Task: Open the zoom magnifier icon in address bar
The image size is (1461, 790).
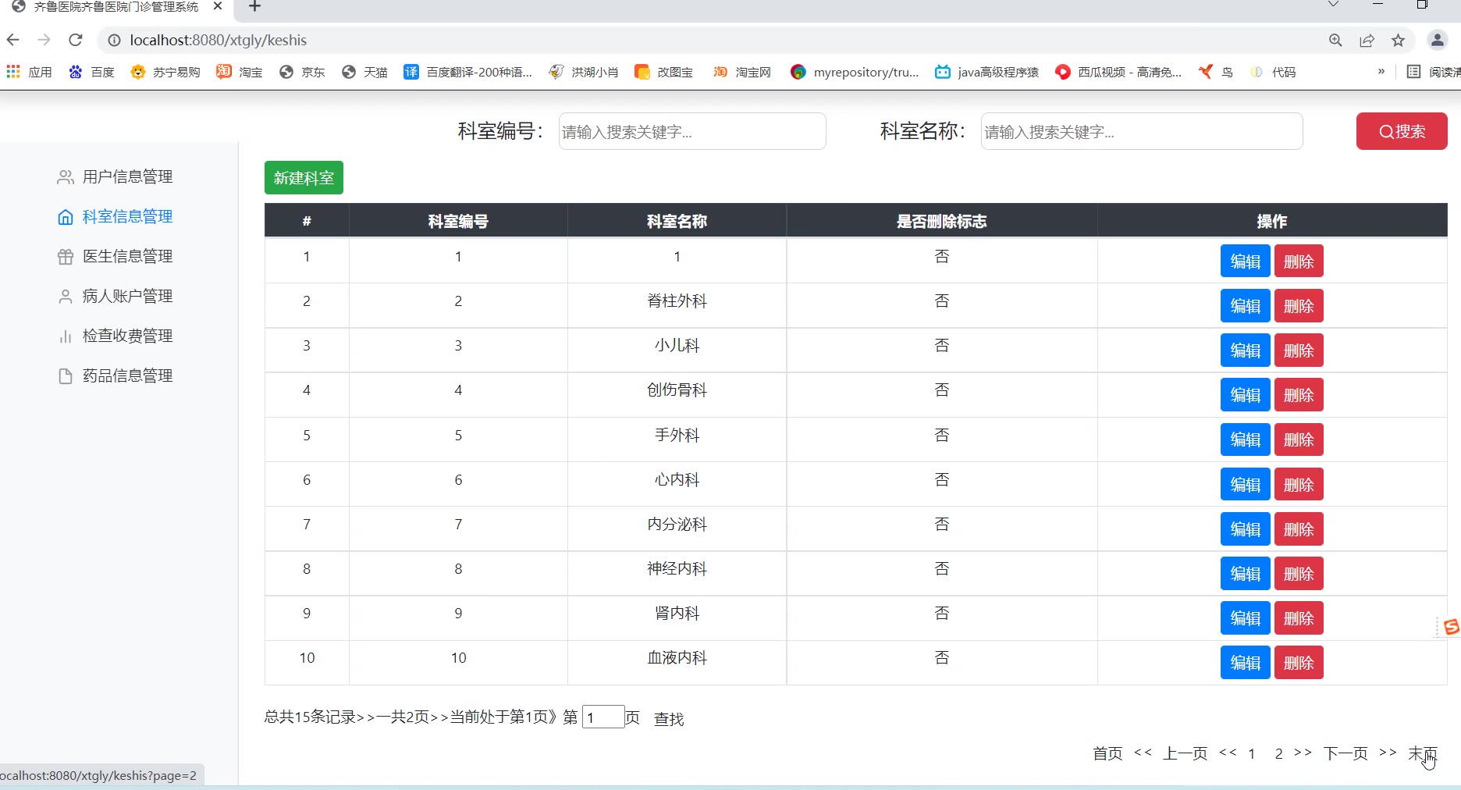Action: point(1335,41)
